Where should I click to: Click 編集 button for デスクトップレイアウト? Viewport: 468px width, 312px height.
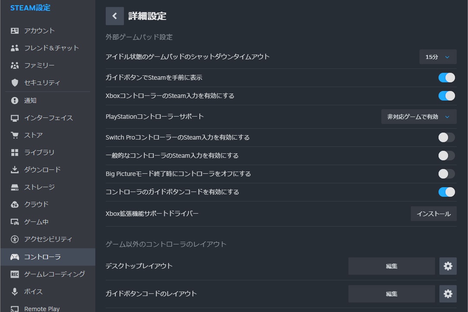[391, 266]
